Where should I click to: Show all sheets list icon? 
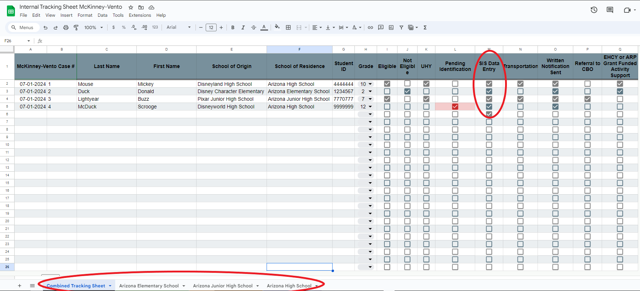click(32, 286)
